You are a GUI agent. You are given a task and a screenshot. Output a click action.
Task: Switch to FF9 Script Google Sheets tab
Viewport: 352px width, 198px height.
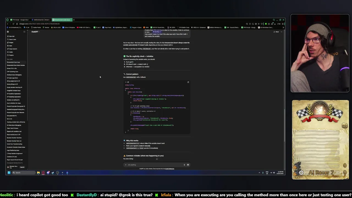click(20, 20)
